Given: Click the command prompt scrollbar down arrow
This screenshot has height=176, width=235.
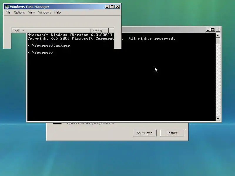Looking at the screenshot, I should (x=218, y=119).
